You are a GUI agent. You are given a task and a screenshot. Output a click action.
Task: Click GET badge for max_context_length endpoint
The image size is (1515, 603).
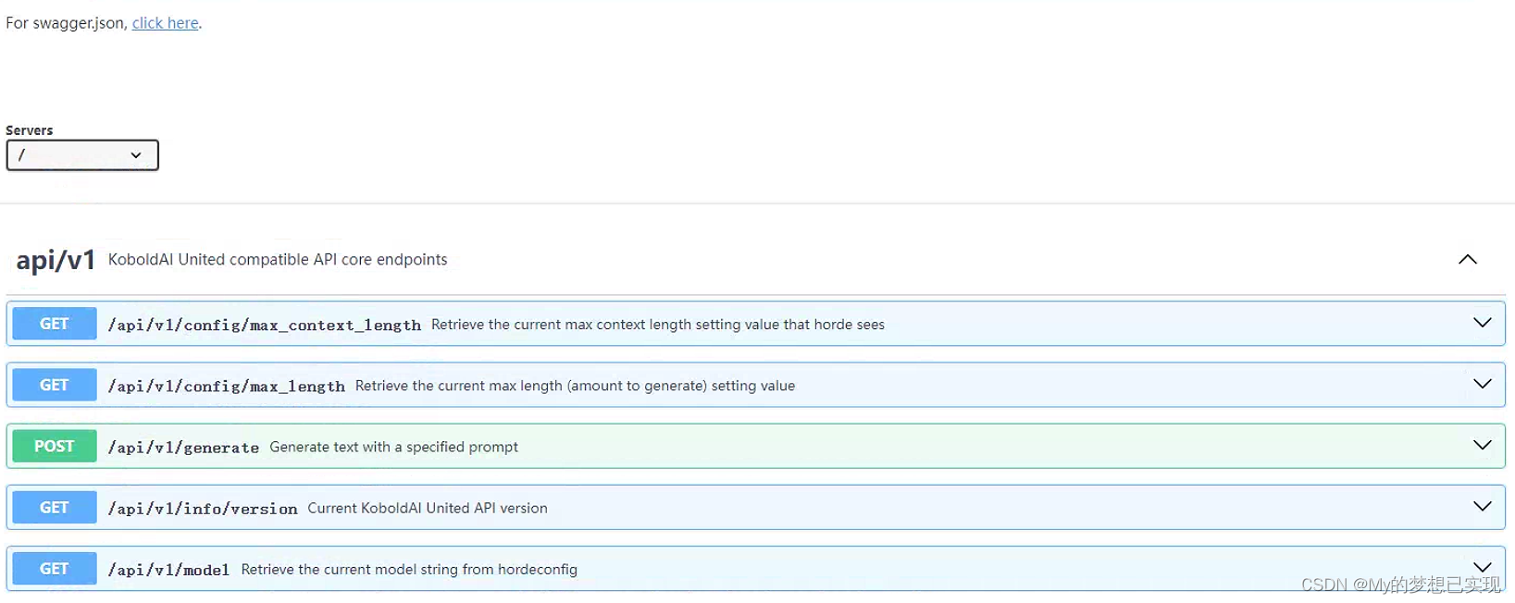[x=55, y=324]
